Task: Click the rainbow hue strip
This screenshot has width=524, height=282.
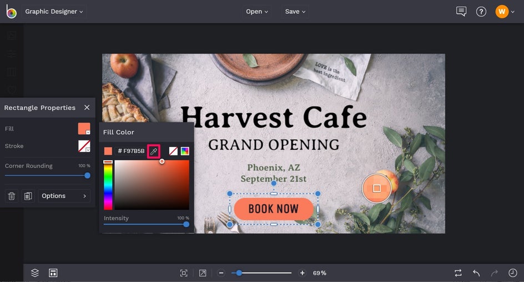Action: coord(108,185)
